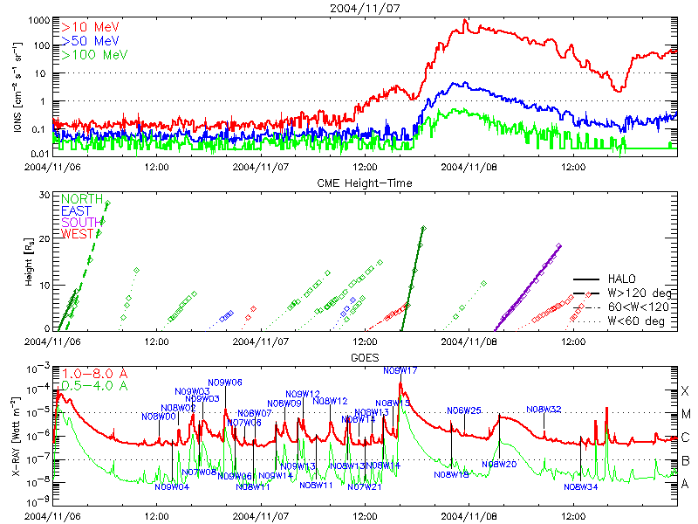Click the "X" flare class label
The image size is (698, 524).
(685, 391)
